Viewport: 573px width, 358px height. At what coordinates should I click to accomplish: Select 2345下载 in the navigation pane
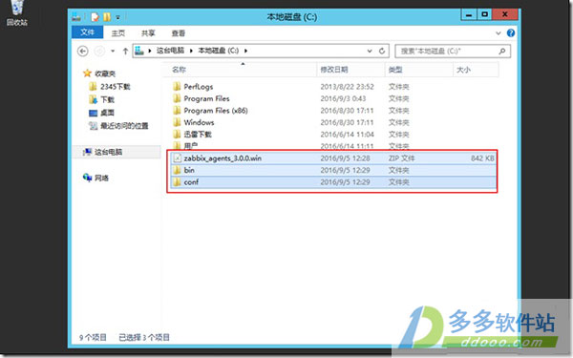(116, 87)
